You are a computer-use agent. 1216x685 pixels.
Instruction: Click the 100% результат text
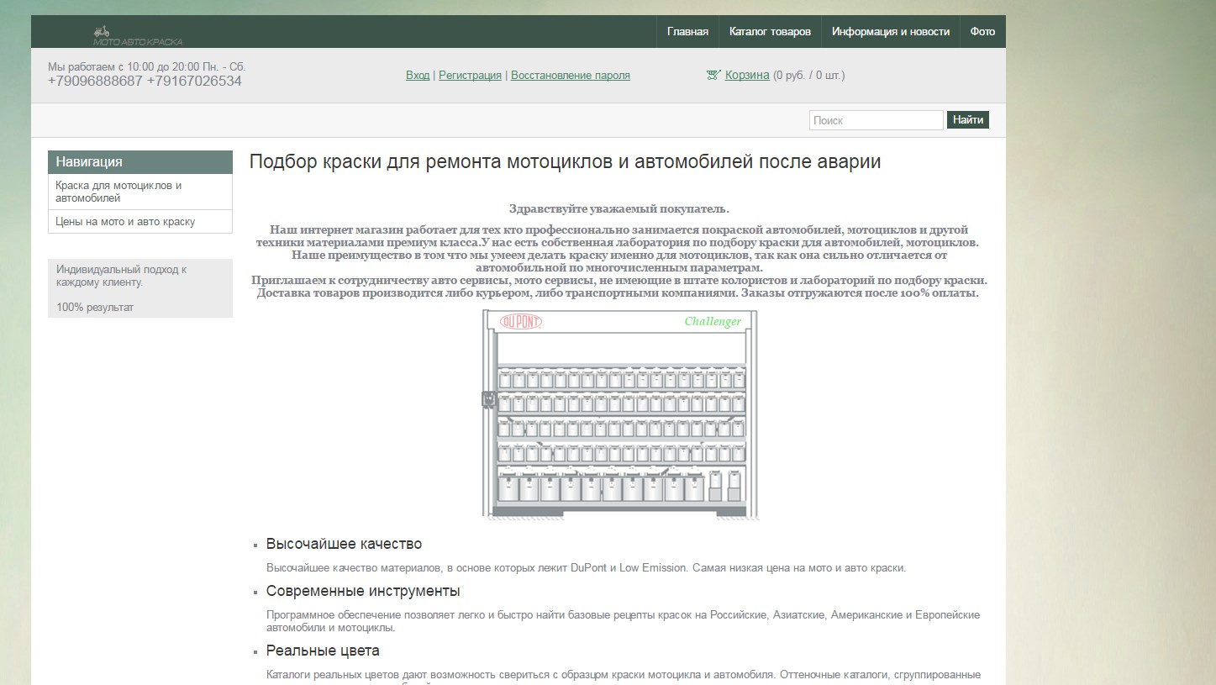[x=95, y=308]
